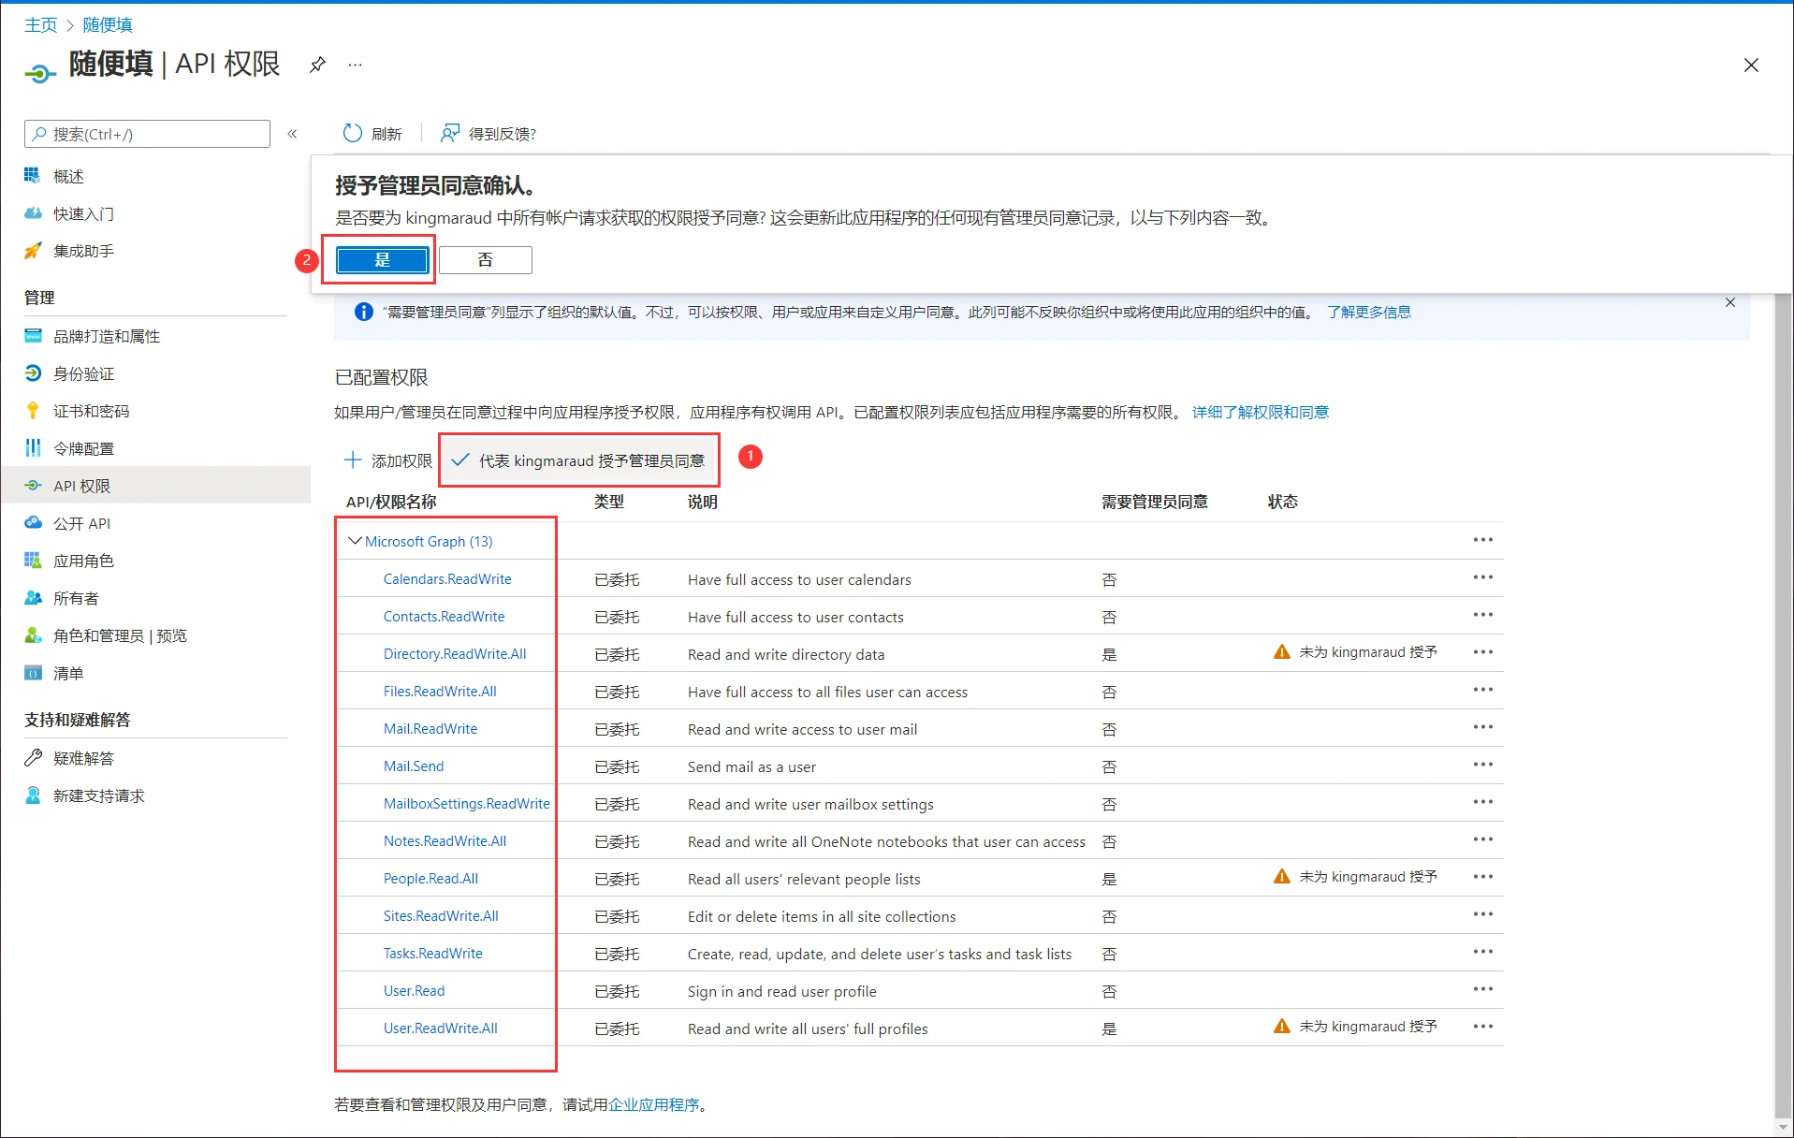Decline admin consent by clicking 否
Screen dimensions: 1794x1138
[485, 260]
